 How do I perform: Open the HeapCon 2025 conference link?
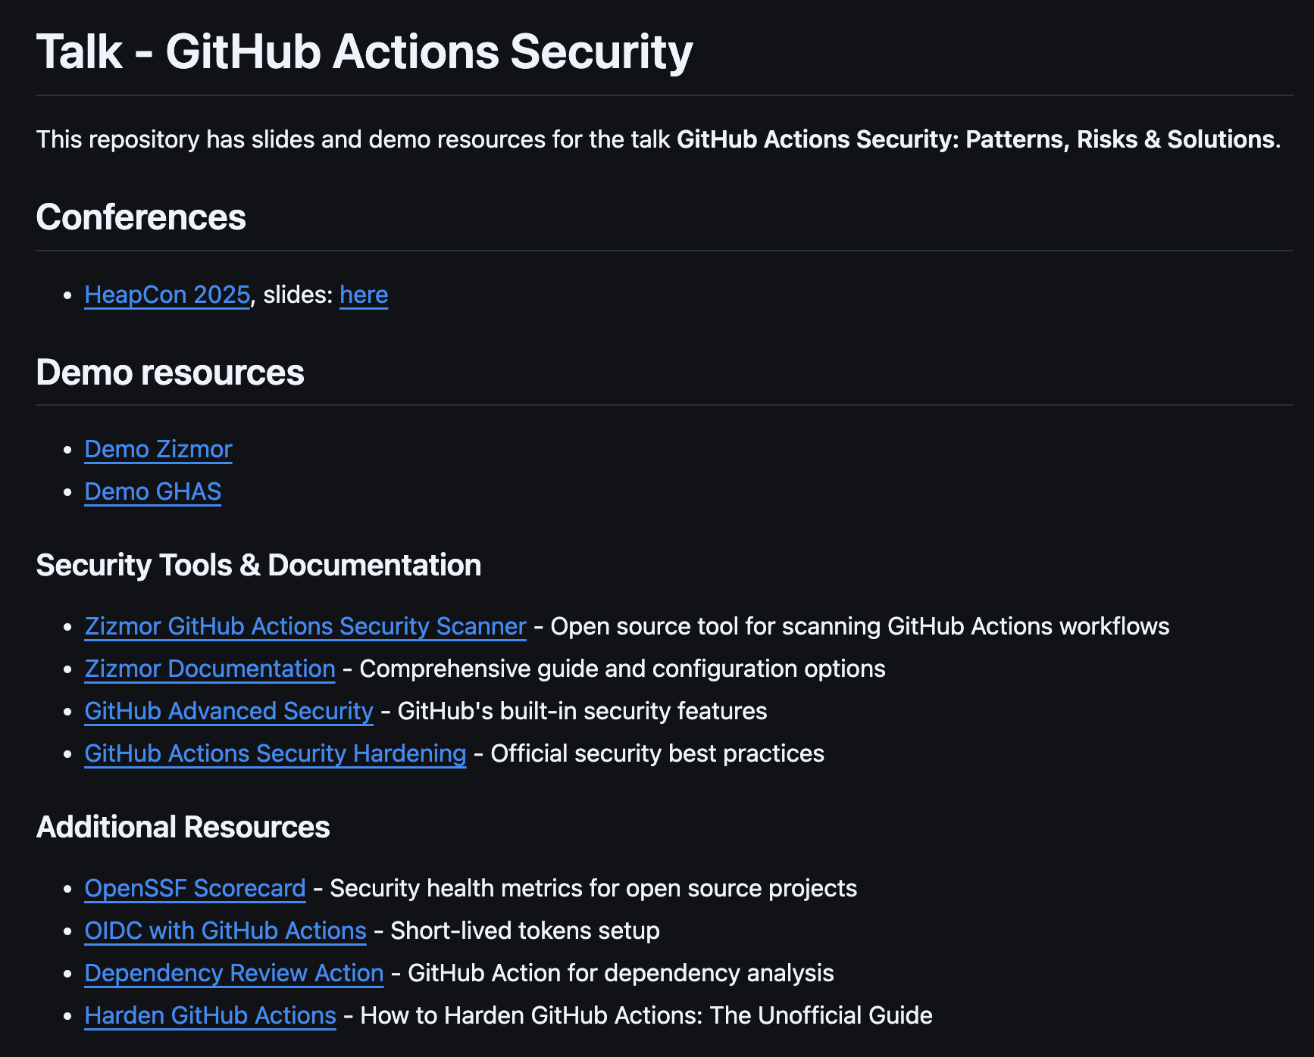[167, 295]
